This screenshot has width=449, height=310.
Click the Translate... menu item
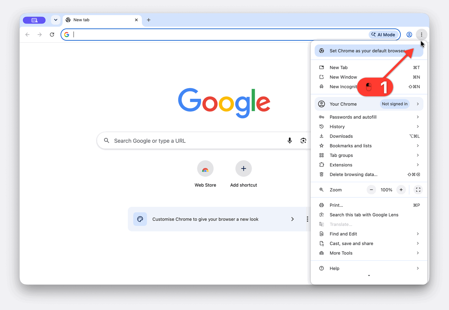pyautogui.click(x=369, y=224)
